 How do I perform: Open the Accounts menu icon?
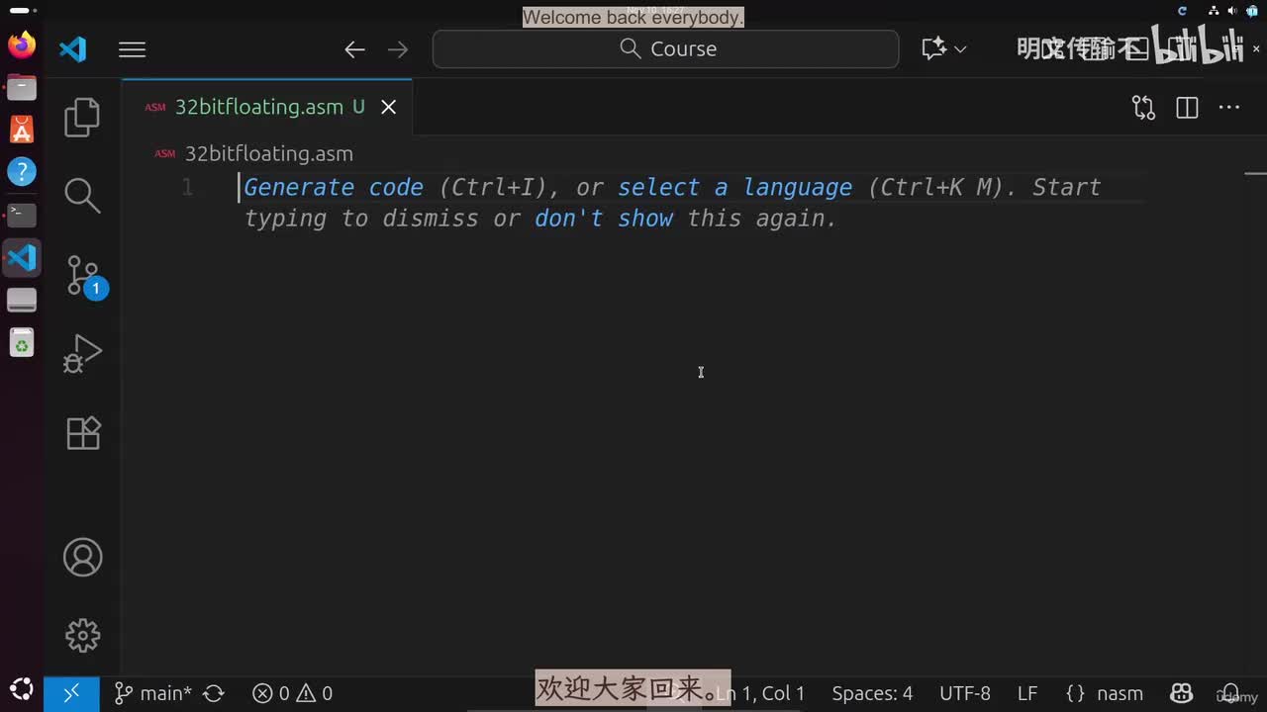coord(82,558)
